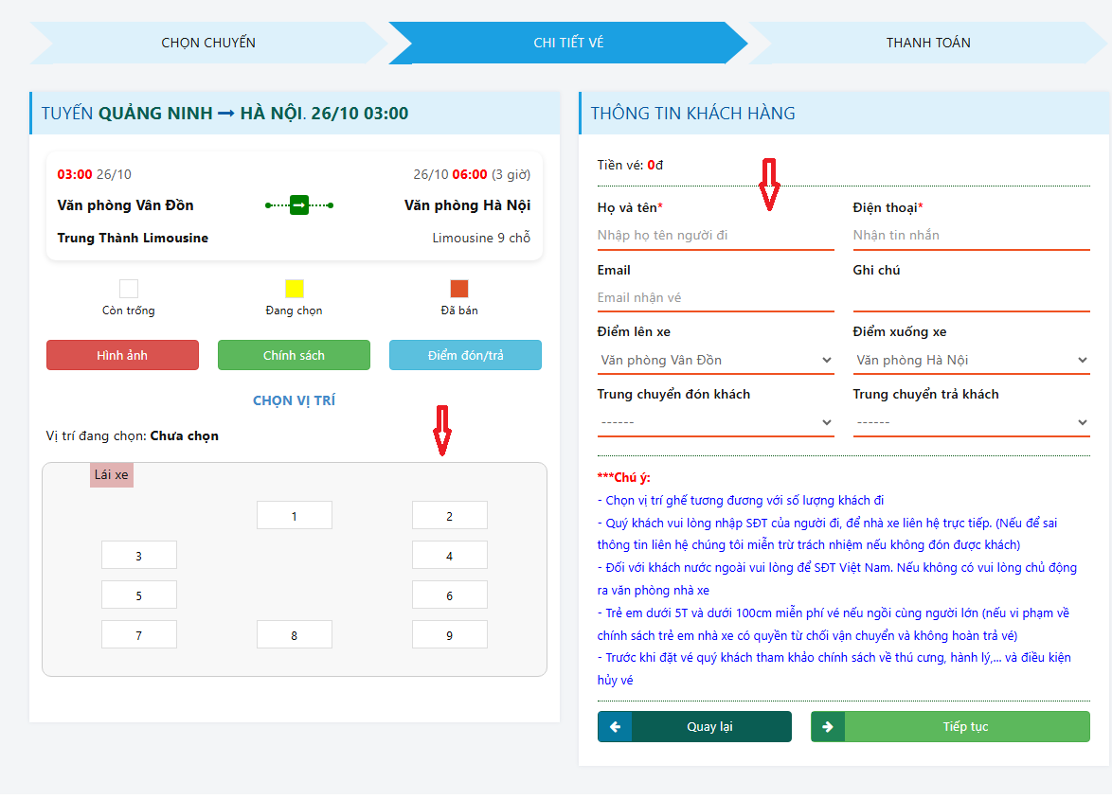Click the Điện thoại input field

971,235
